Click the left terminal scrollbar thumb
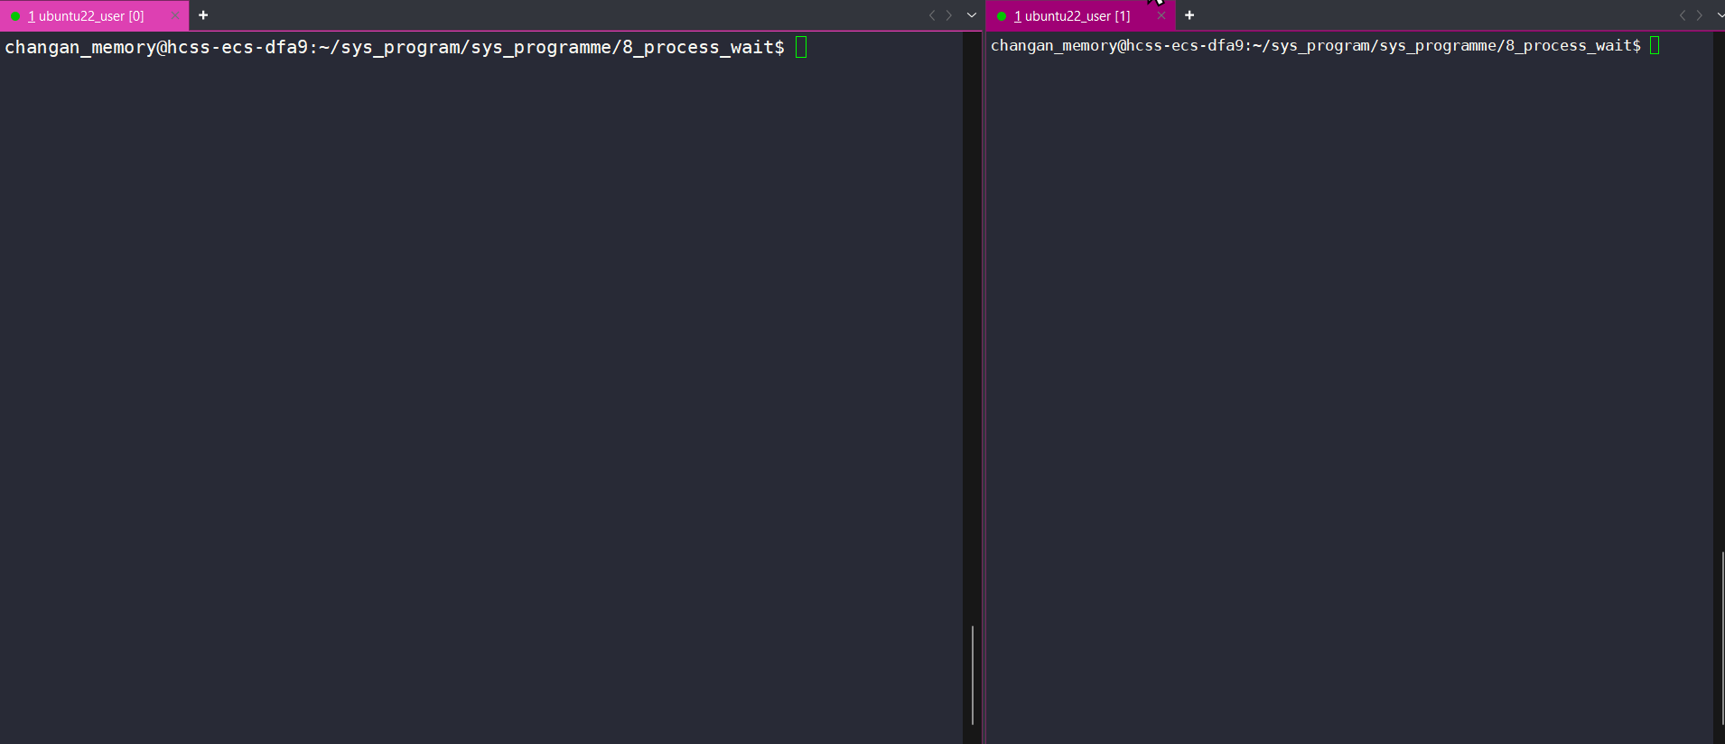The height and width of the screenshot is (744, 1725). [x=973, y=674]
